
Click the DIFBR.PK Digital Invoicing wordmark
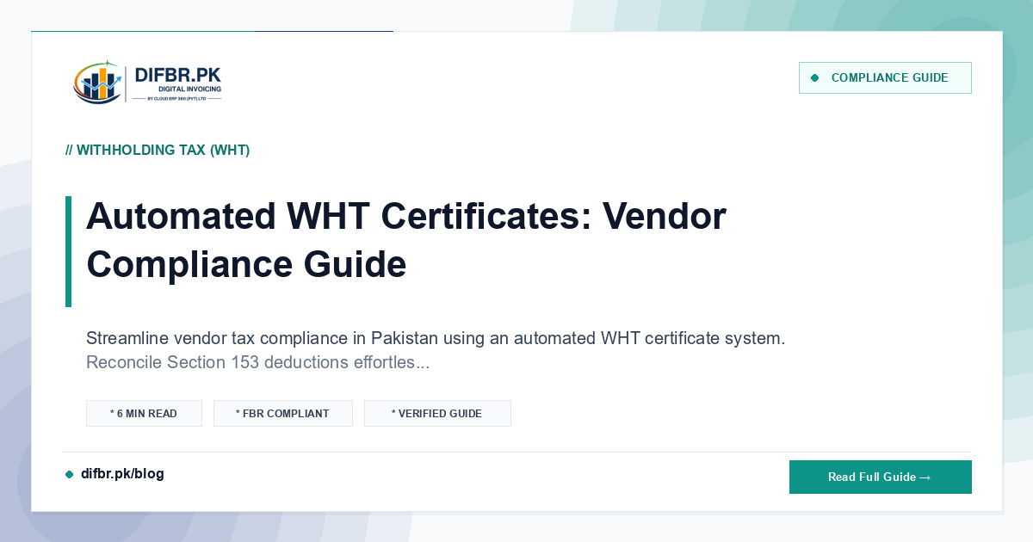(x=178, y=83)
